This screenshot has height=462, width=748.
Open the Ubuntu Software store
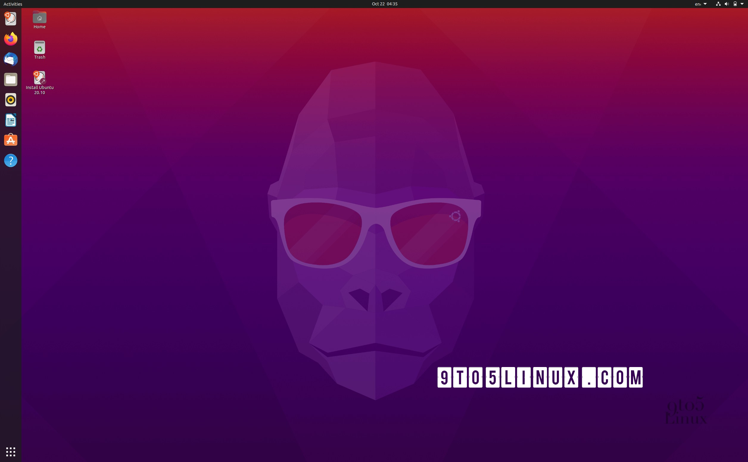click(x=11, y=140)
